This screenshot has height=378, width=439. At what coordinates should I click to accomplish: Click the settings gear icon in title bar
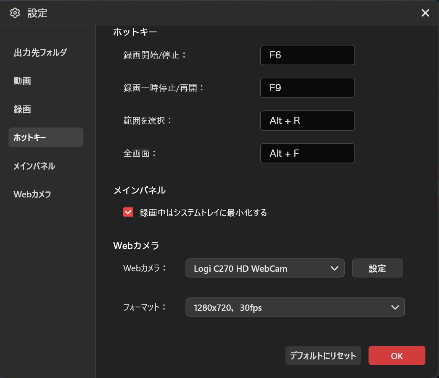point(15,13)
